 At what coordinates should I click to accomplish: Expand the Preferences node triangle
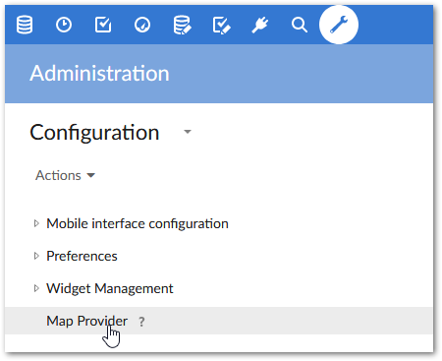(x=36, y=256)
